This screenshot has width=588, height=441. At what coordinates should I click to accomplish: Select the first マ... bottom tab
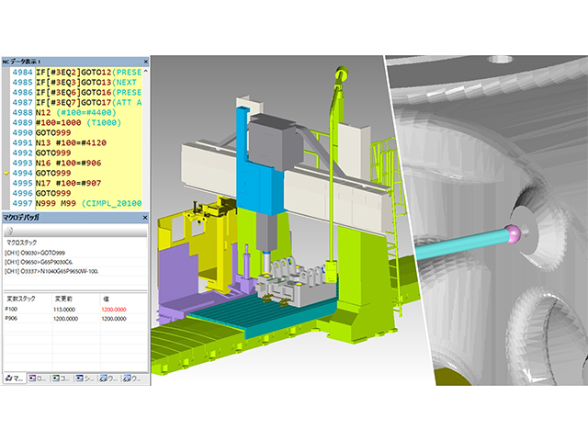tap(15, 379)
